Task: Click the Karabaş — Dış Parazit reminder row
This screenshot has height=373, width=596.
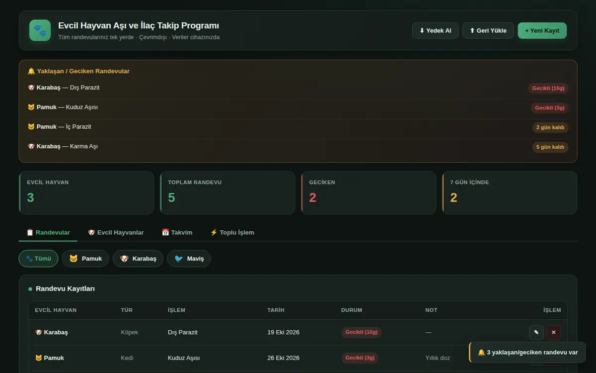Action: pos(298,88)
